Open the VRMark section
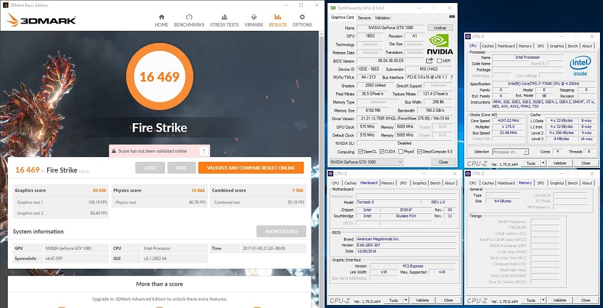 [254, 21]
